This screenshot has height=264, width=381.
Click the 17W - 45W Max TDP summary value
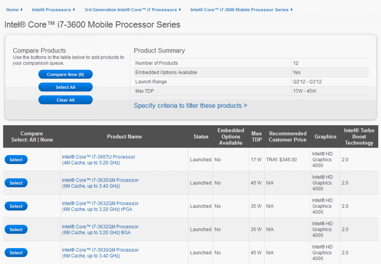coord(305,91)
